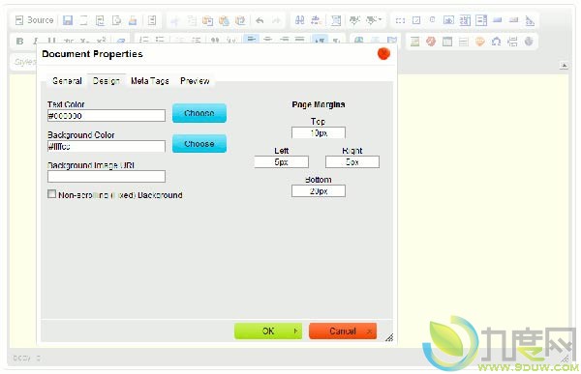Click the Left page margin field

click(281, 162)
